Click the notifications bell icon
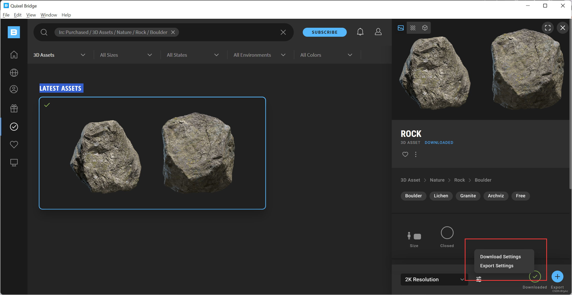 (360, 32)
